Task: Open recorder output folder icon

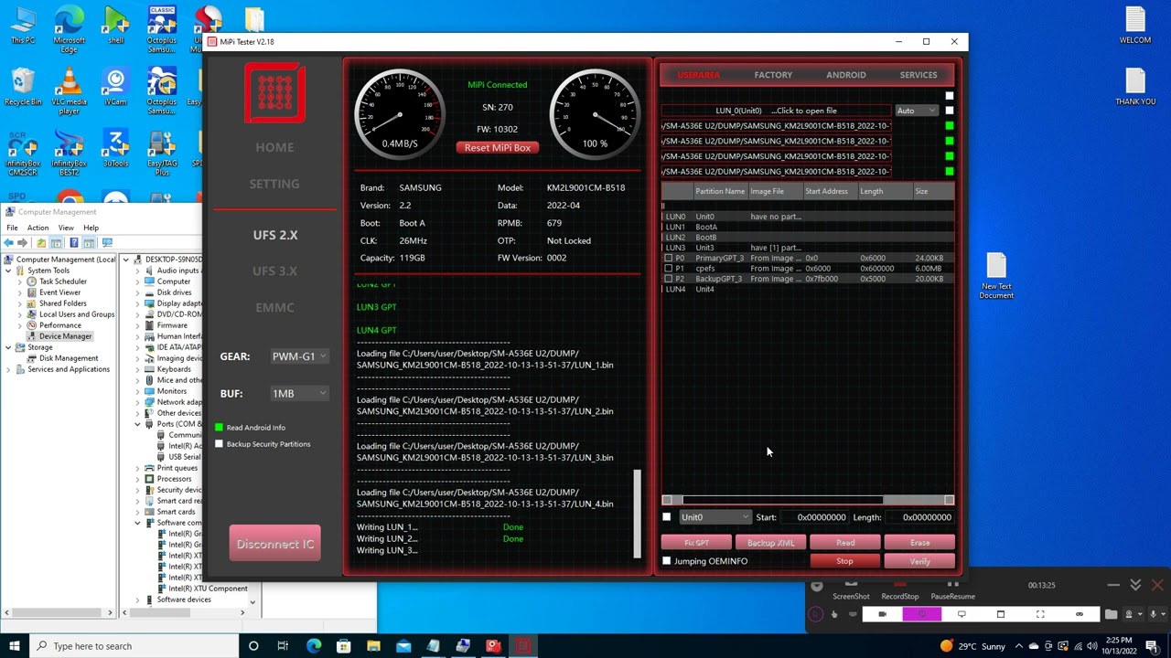Action: click(1111, 614)
